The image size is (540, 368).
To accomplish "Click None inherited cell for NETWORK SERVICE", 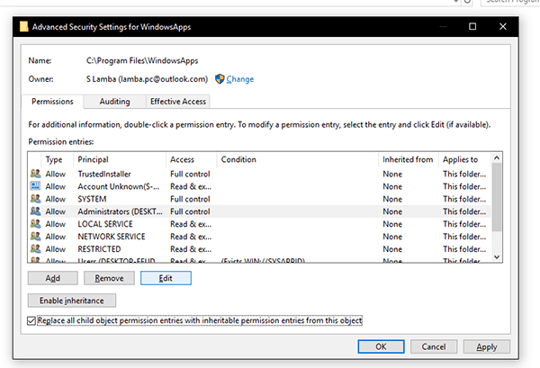I will click(x=392, y=237).
